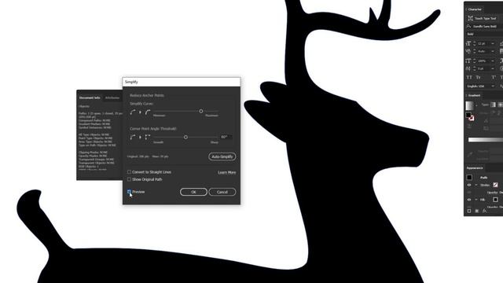The height and width of the screenshot is (283, 503).
Task: Click the Path thumbnail in Appearance panel
Action: click(x=469, y=177)
